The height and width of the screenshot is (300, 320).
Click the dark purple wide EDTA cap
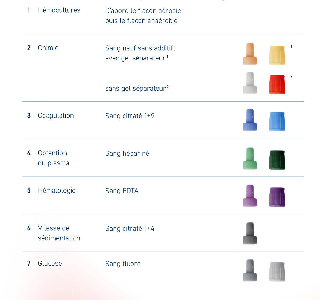(277, 197)
